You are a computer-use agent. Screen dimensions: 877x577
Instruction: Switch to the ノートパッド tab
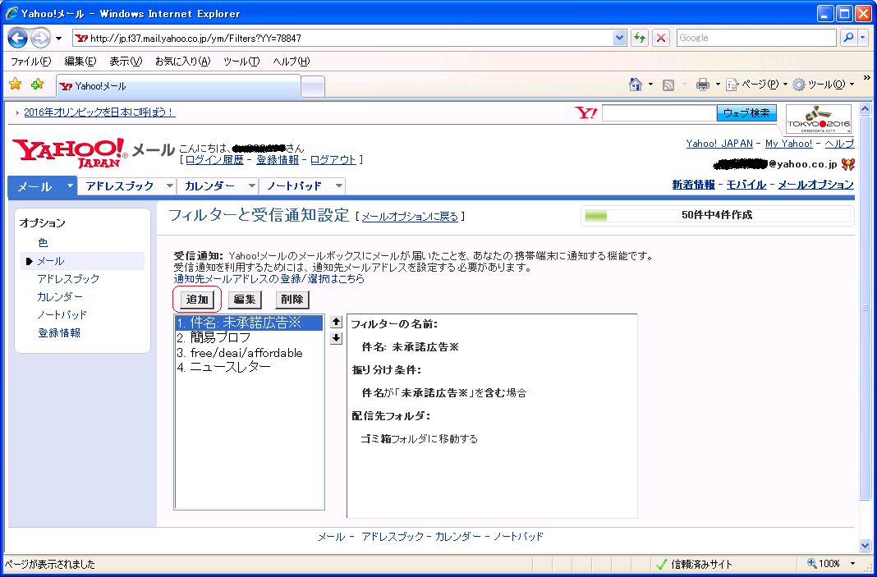pyautogui.click(x=294, y=186)
